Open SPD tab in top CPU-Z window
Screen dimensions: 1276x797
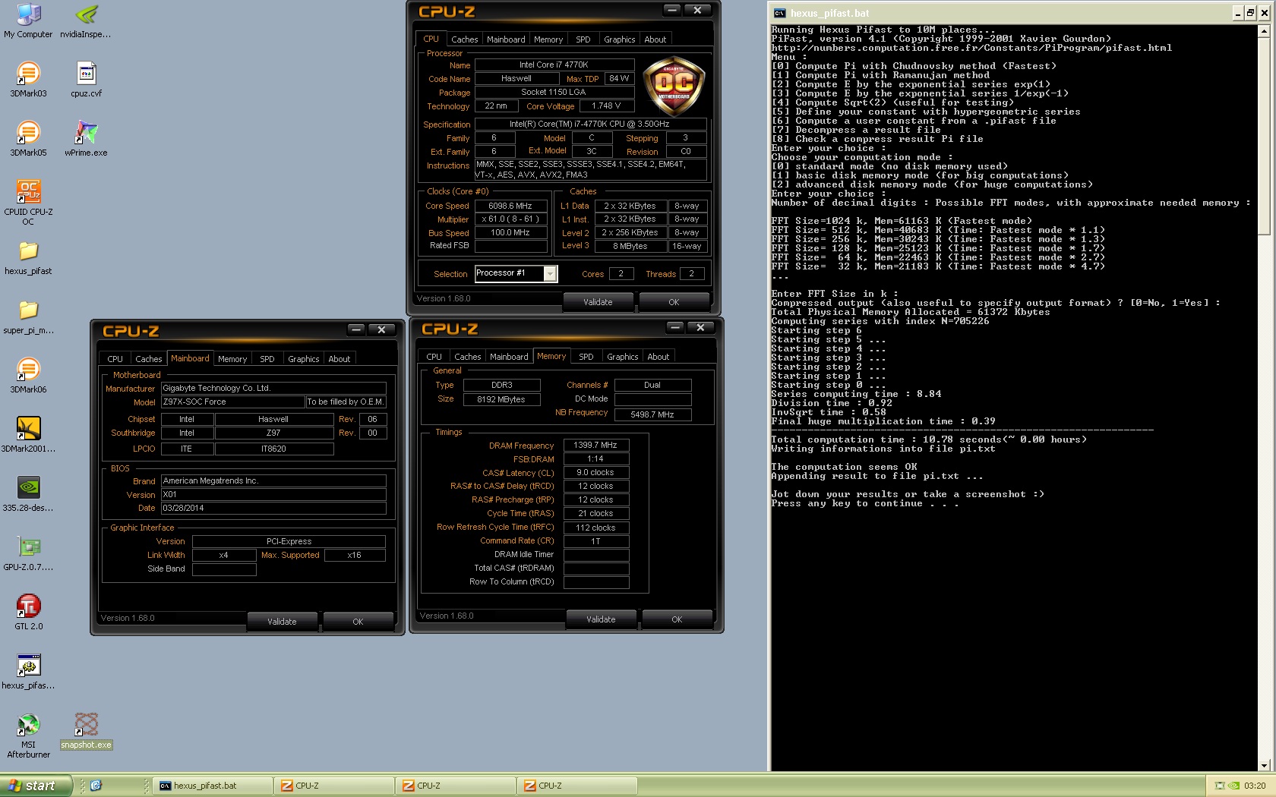(x=583, y=39)
